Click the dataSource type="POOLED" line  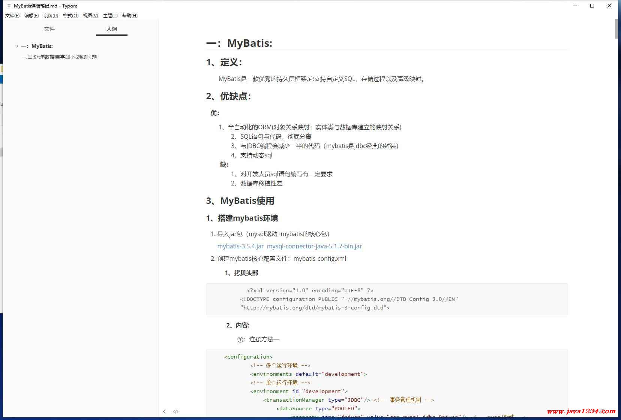318,408
